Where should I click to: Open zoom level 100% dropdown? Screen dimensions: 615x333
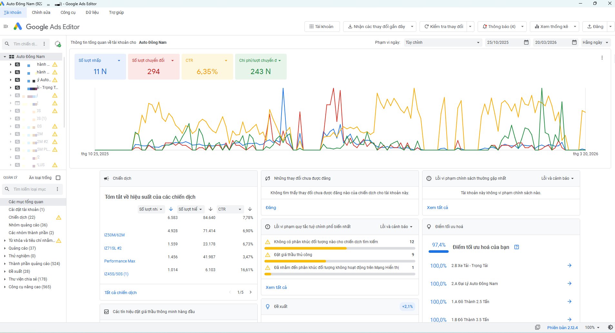(x=592, y=327)
